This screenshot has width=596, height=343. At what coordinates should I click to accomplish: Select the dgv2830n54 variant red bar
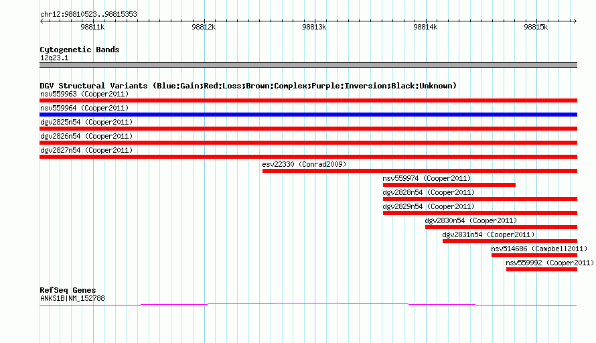click(x=501, y=227)
